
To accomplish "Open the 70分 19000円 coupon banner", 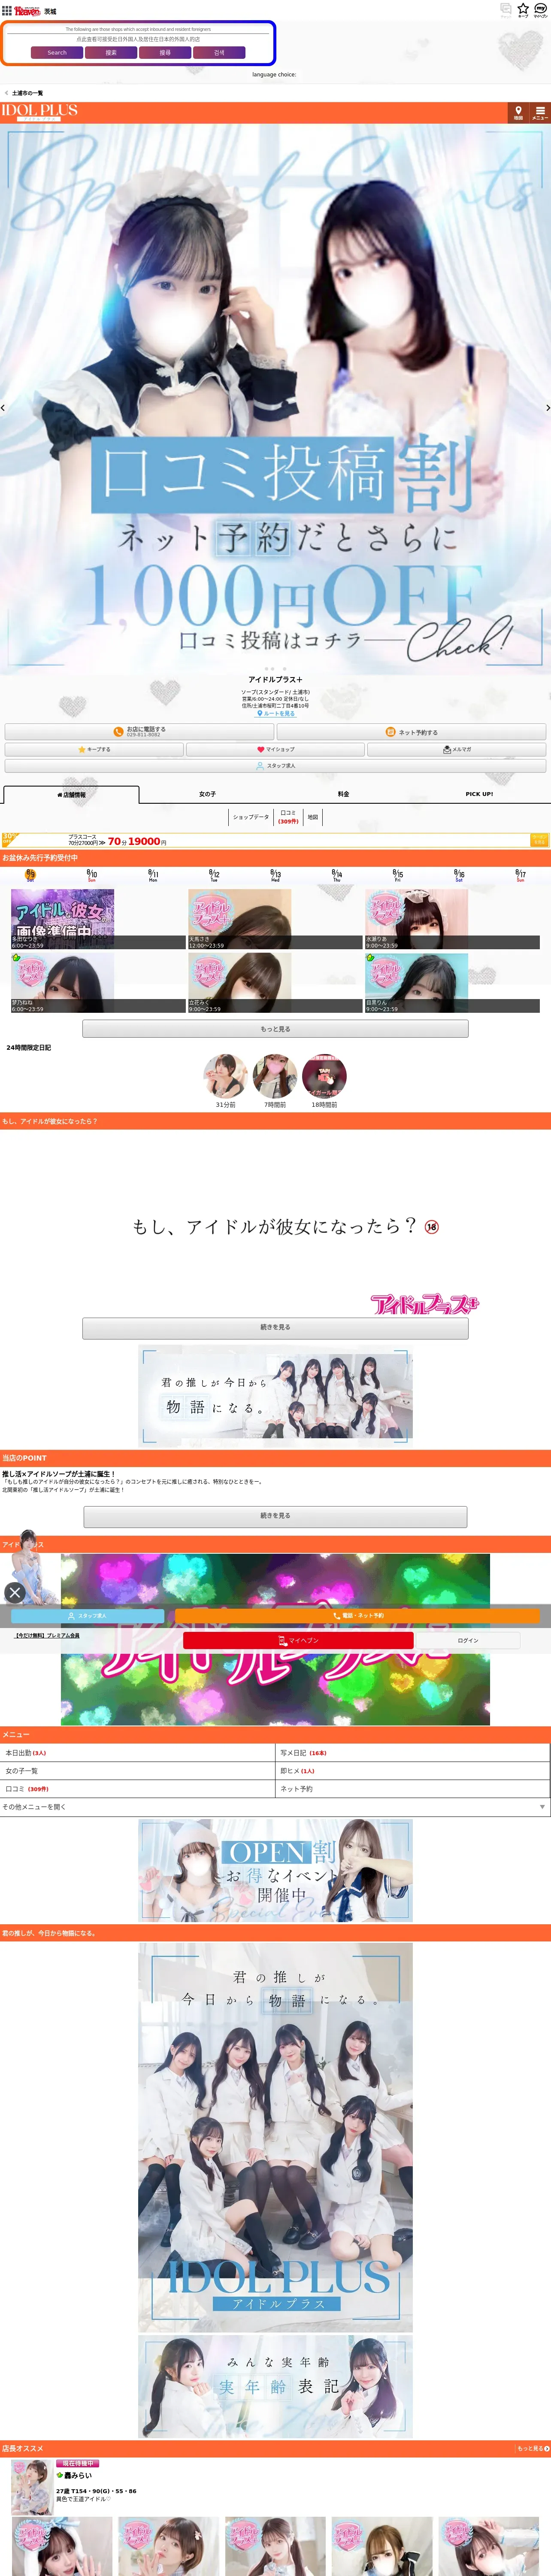I will pos(275,841).
